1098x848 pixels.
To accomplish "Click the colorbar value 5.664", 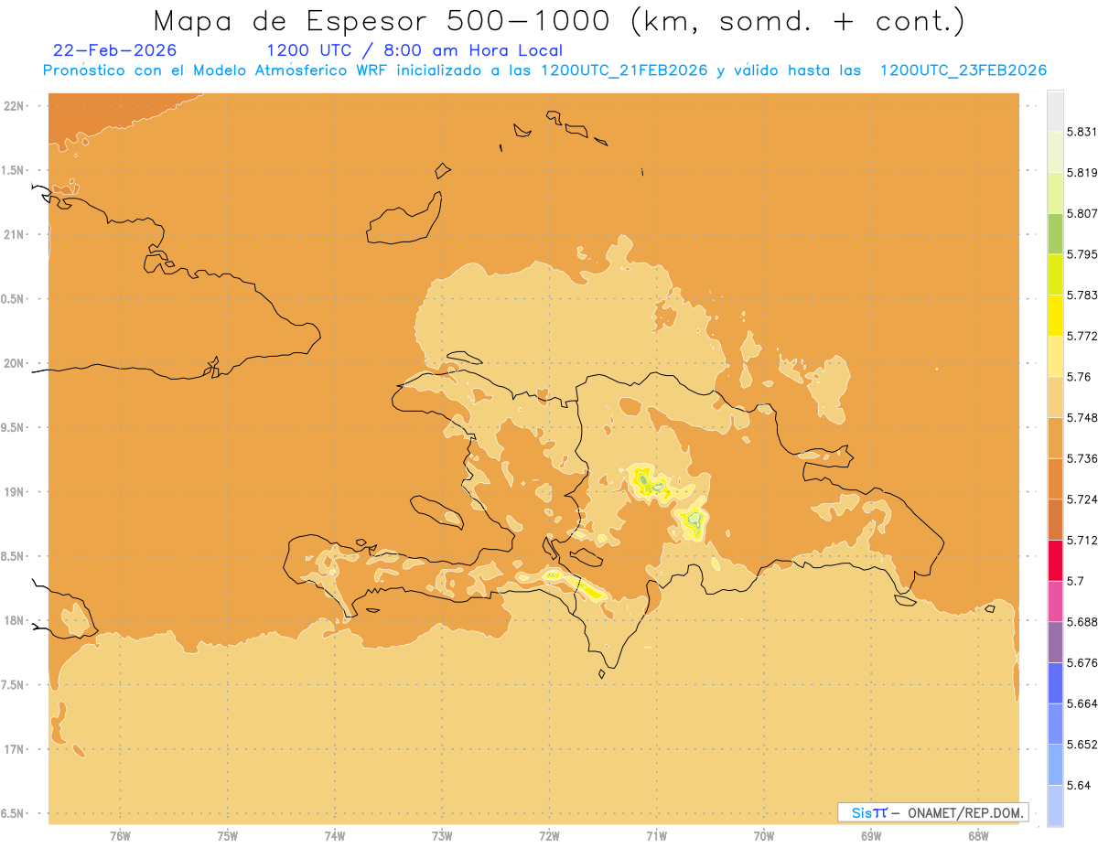I will pyautogui.click(x=1082, y=703).
